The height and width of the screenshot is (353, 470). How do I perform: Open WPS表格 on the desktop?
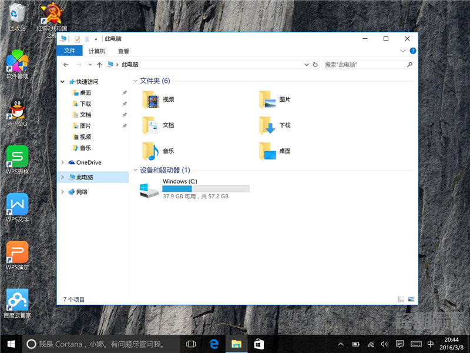[16, 156]
